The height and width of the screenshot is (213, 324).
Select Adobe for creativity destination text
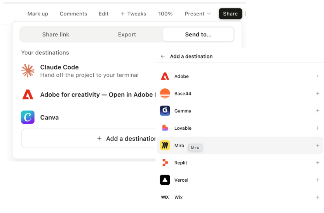pyautogui.click(x=98, y=94)
